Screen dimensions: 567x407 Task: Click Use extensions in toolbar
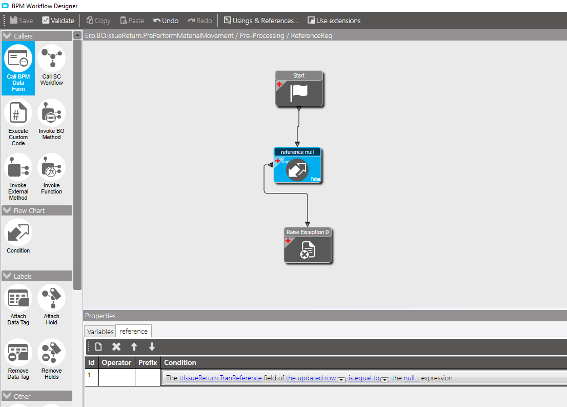[334, 21]
